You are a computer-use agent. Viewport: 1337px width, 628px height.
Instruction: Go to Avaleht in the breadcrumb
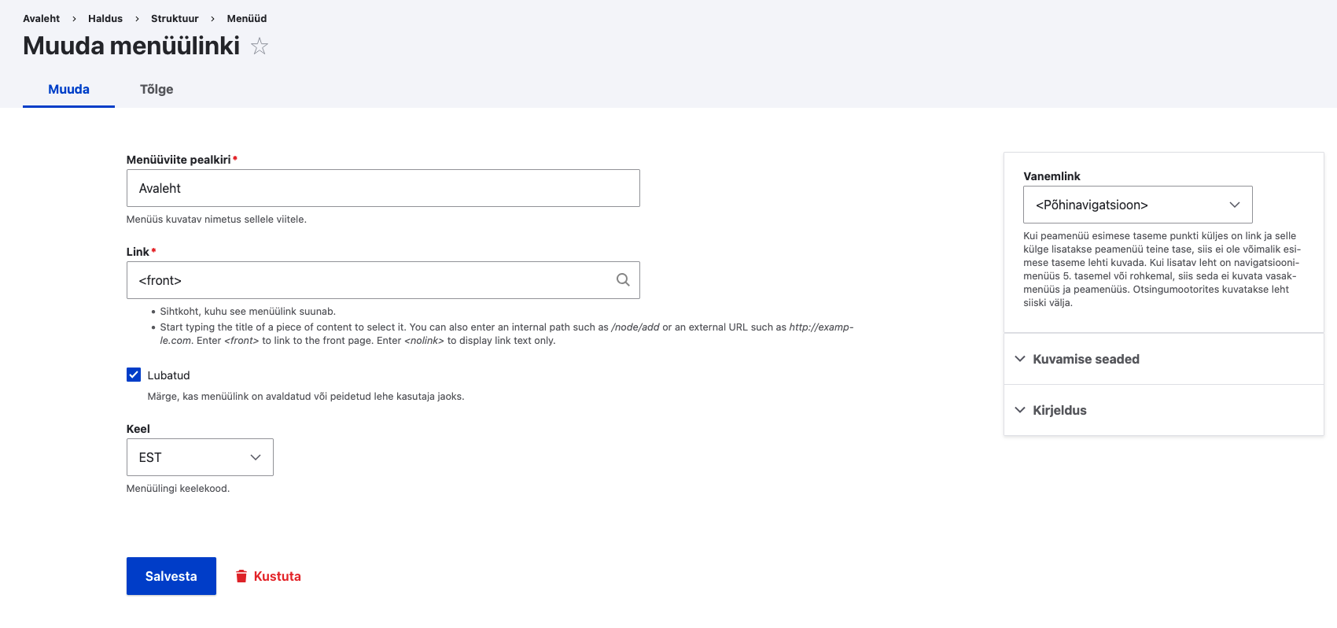[x=42, y=18]
